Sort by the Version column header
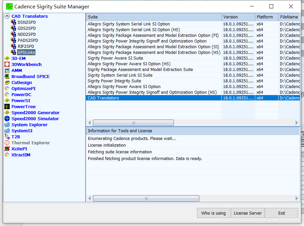 238,17
